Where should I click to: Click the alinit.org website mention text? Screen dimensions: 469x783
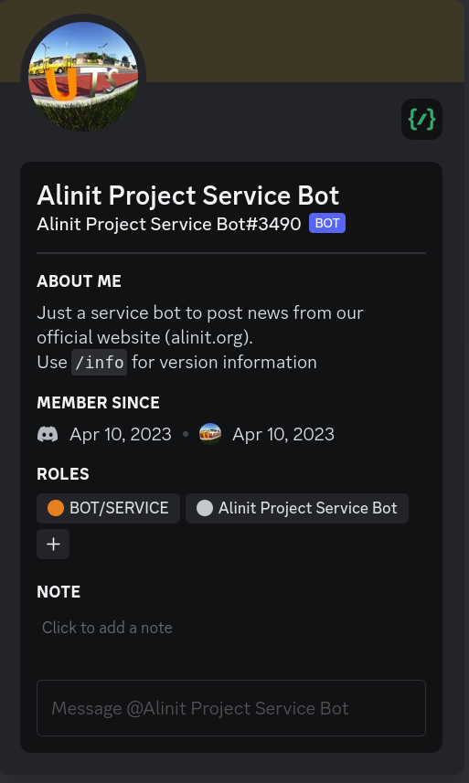pyautogui.click(x=208, y=337)
